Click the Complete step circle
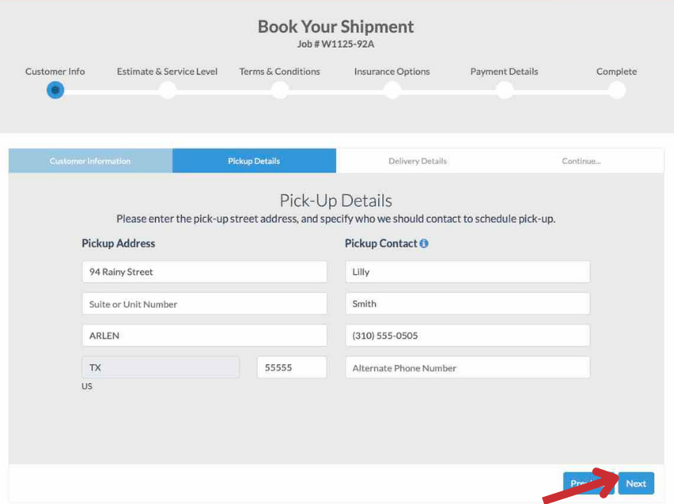Image resolution: width=674 pixels, height=504 pixels. point(617,90)
